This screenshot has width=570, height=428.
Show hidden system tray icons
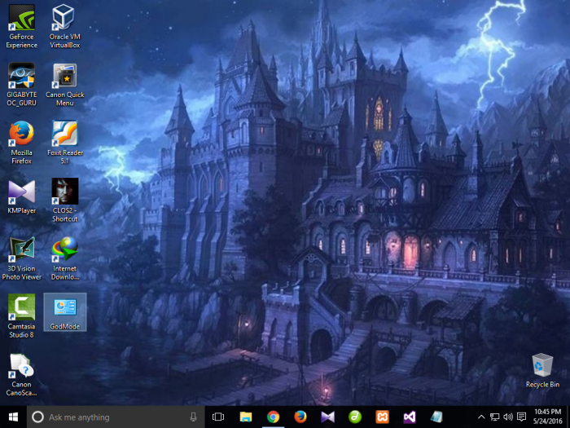coord(481,417)
